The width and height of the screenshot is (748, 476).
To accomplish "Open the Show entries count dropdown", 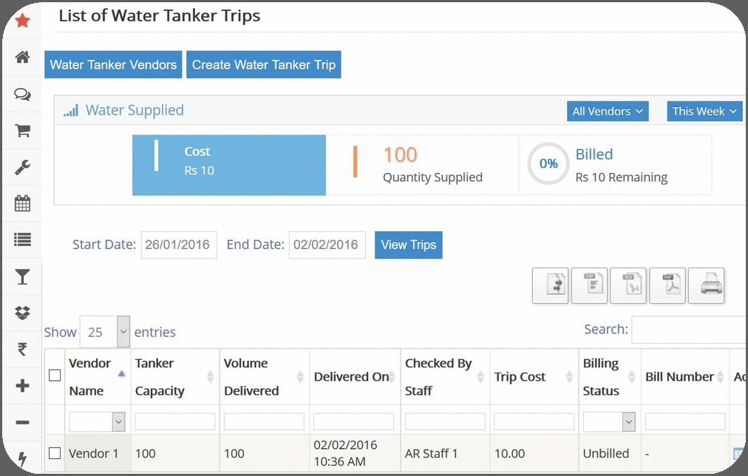I will [x=104, y=332].
